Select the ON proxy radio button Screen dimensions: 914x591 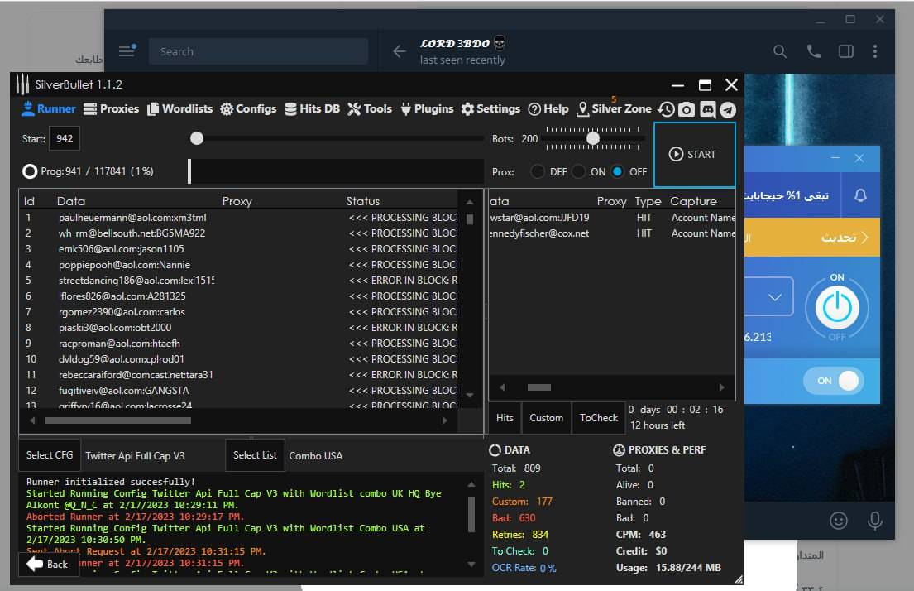(578, 172)
